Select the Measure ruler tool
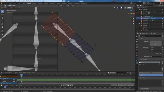The width and height of the screenshot is (164, 92). (2, 34)
